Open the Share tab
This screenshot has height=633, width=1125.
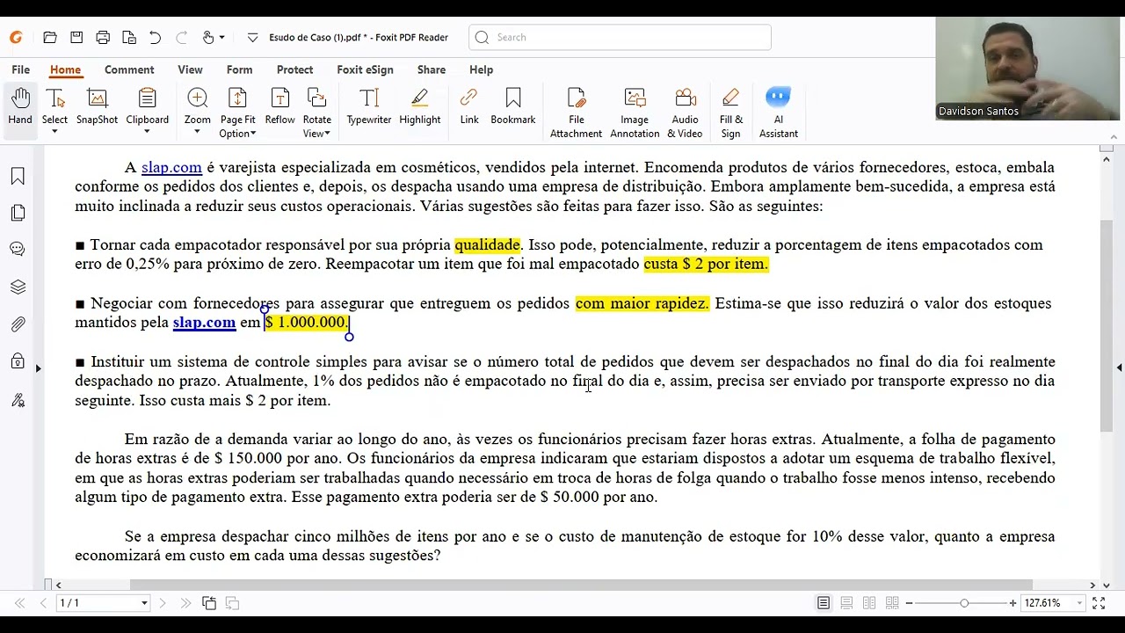coord(431,69)
